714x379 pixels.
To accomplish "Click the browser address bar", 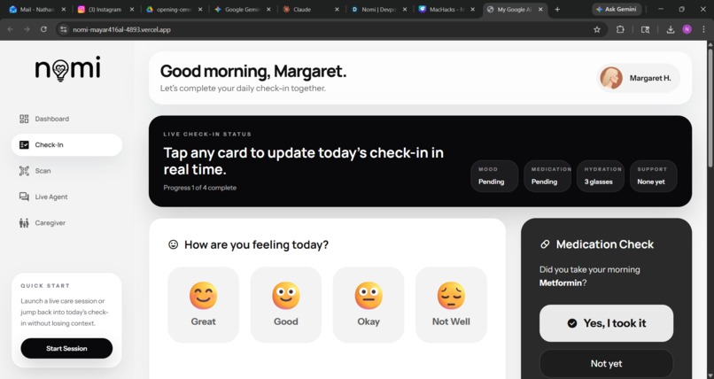I will pyautogui.click(x=332, y=29).
